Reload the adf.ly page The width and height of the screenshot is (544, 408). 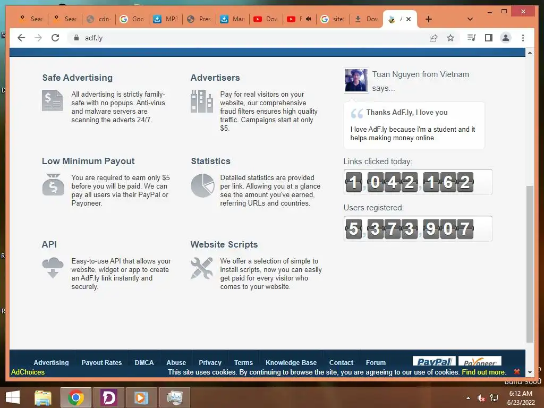click(x=55, y=38)
